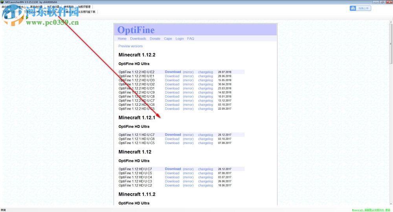Open the 更新启动器 tab
This screenshot has height=212, width=393.
tap(36, 7)
